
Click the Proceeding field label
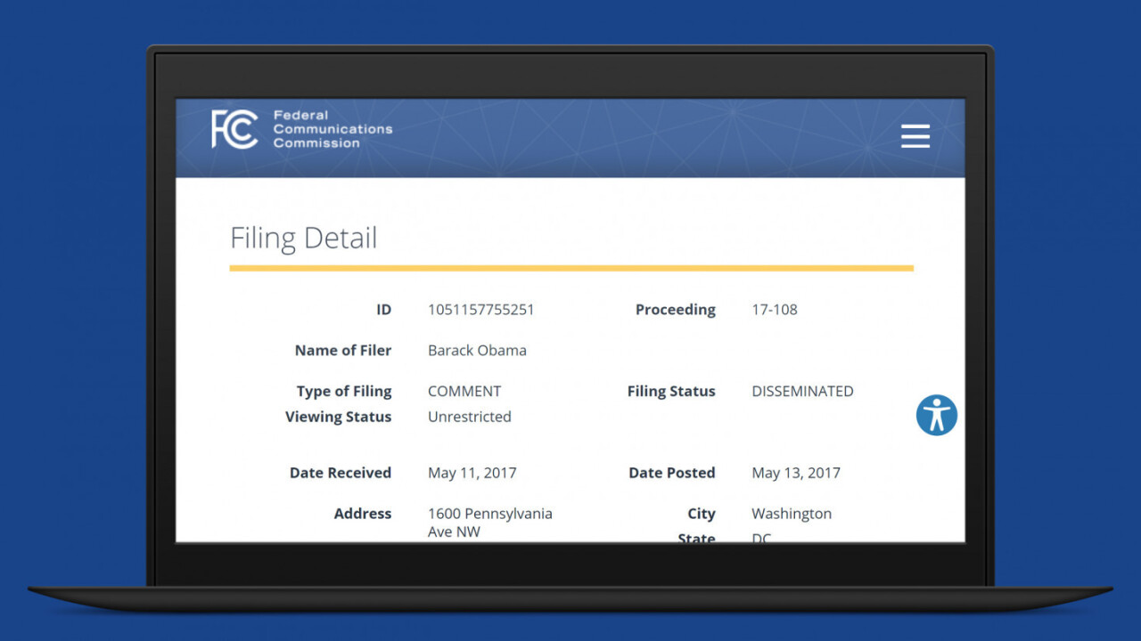[675, 310]
